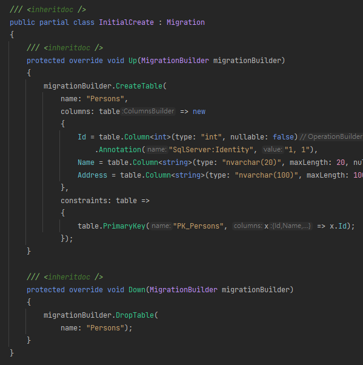Click the {Id,Name,...} inlay type hint

[x=291, y=226]
